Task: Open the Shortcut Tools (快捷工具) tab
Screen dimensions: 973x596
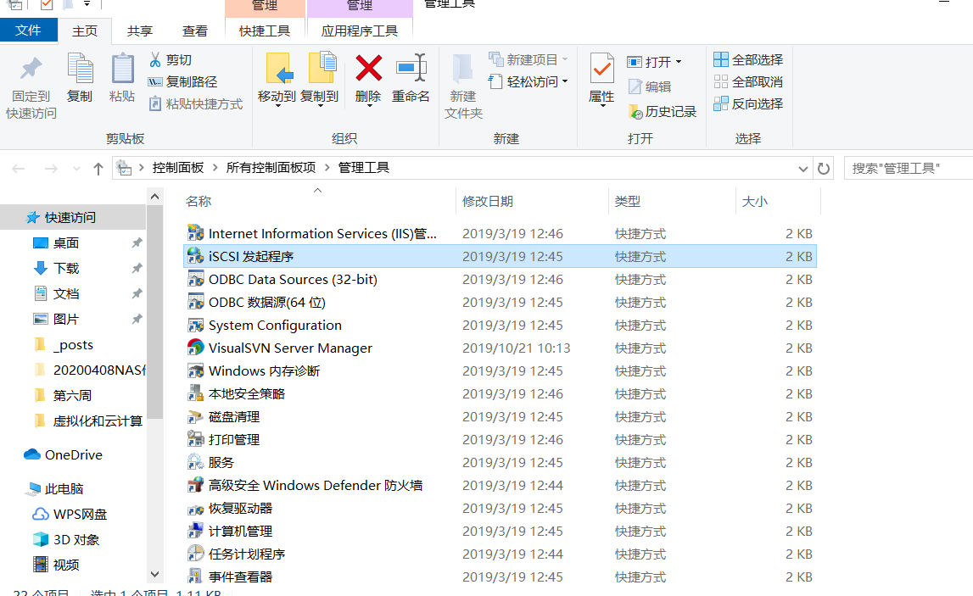Action: point(265,31)
